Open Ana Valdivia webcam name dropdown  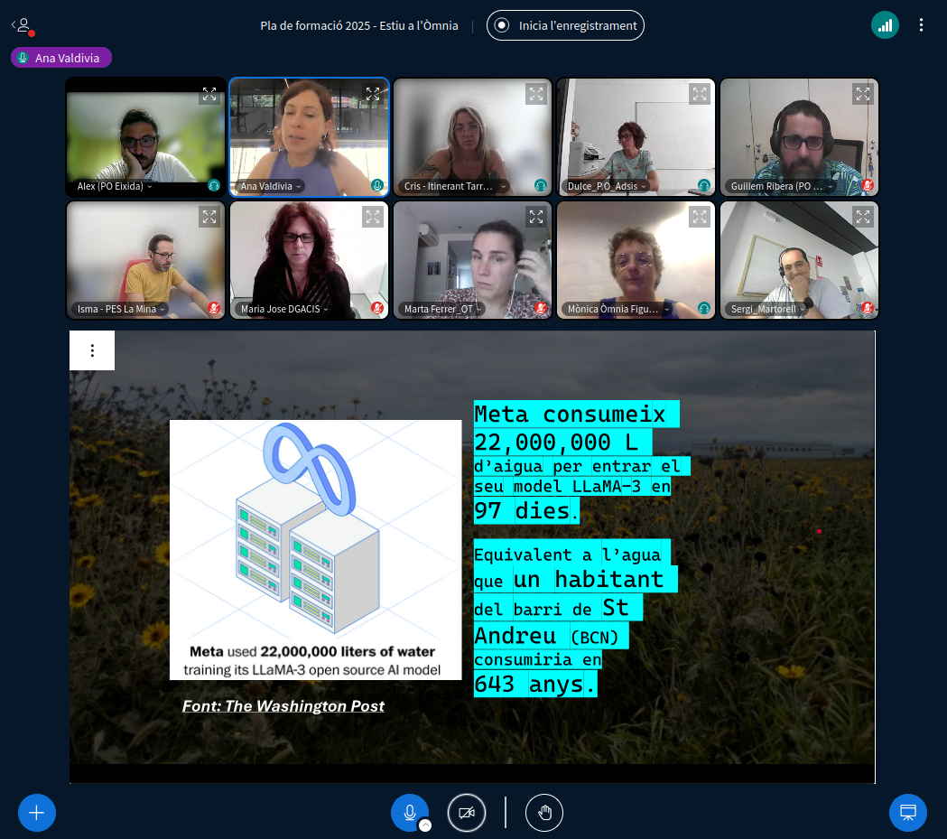(x=271, y=186)
